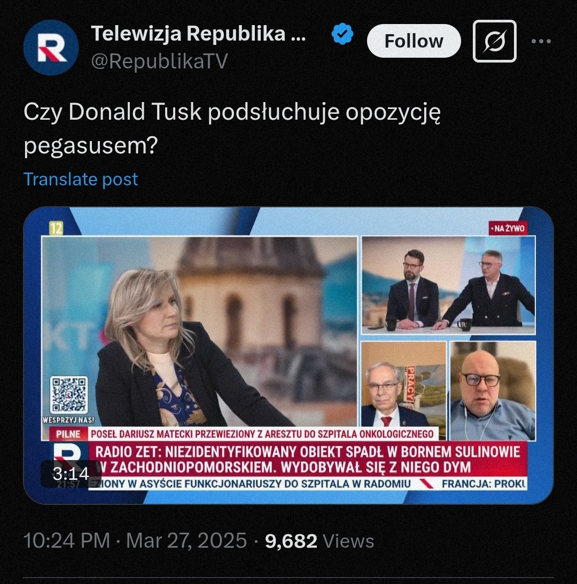The image size is (577, 584).
Task: Click the bald guest with headphones panel
Action: click(x=493, y=391)
